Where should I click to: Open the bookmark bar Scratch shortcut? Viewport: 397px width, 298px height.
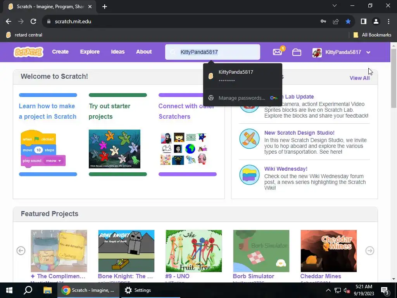24,35
